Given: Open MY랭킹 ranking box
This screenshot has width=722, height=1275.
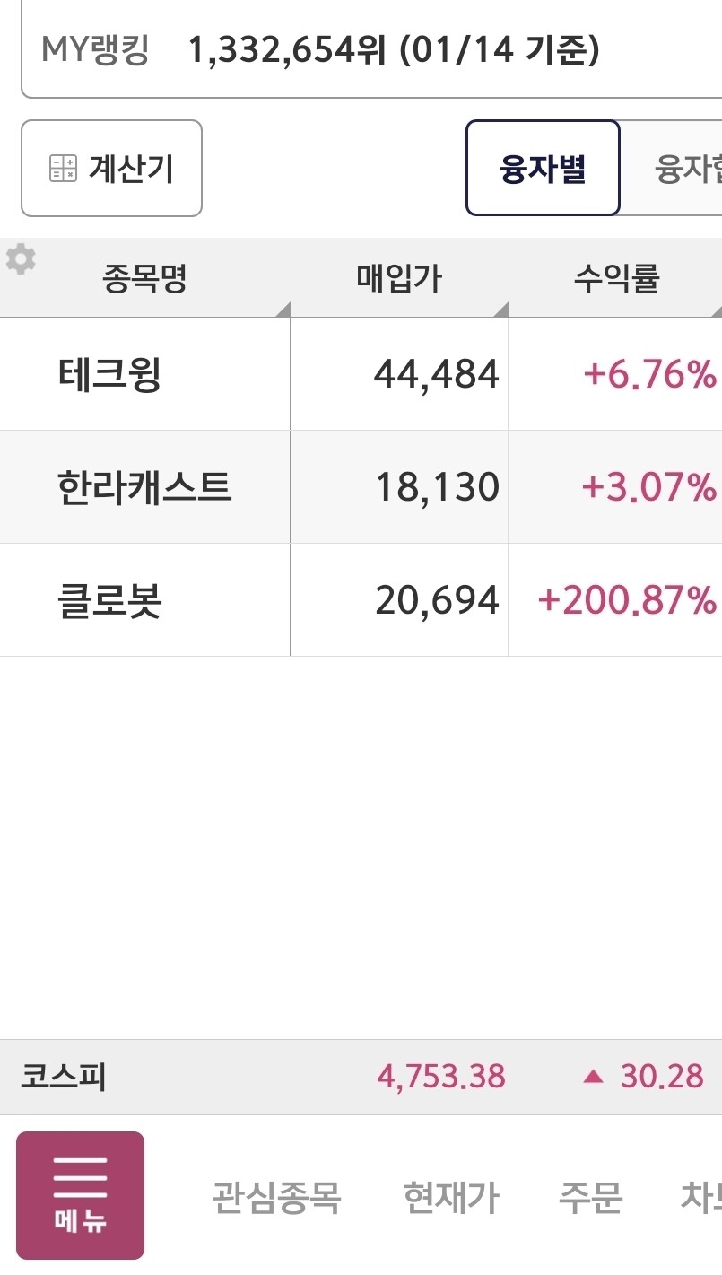Looking at the screenshot, I should point(371,51).
